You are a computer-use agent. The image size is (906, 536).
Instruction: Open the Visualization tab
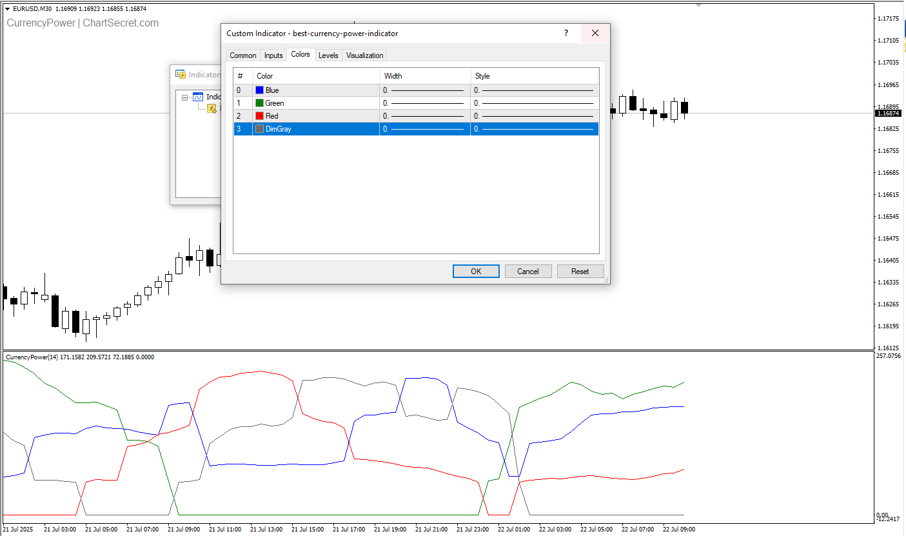pyautogui.click(x=364, y=55)
